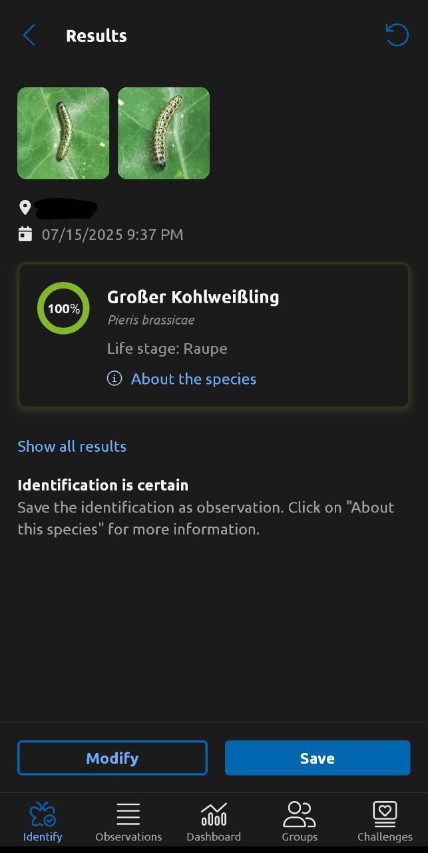The image size is (428, 853).
Task: Click the Save button
Action: pos(318,758)
